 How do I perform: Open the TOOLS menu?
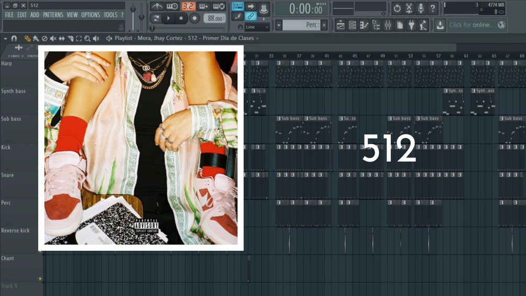point(110,15)
